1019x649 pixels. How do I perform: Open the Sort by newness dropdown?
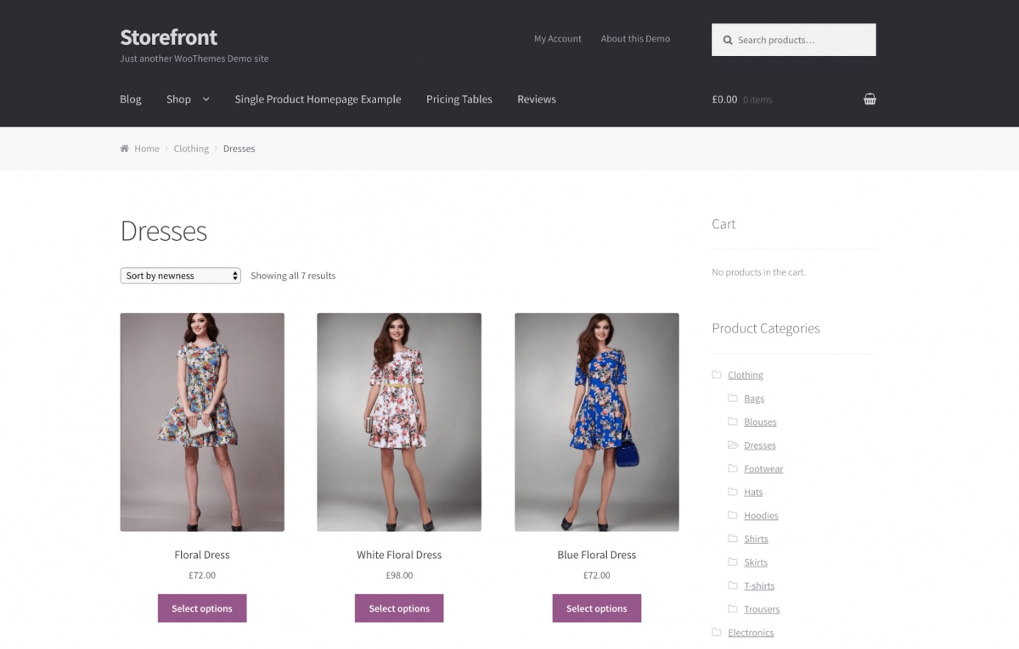point(180,275)
